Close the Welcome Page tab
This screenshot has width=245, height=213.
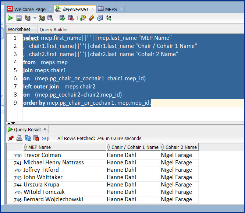50,9
